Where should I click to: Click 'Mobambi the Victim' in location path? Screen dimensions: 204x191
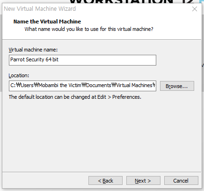pyautogui.click(x=60, y=85)
